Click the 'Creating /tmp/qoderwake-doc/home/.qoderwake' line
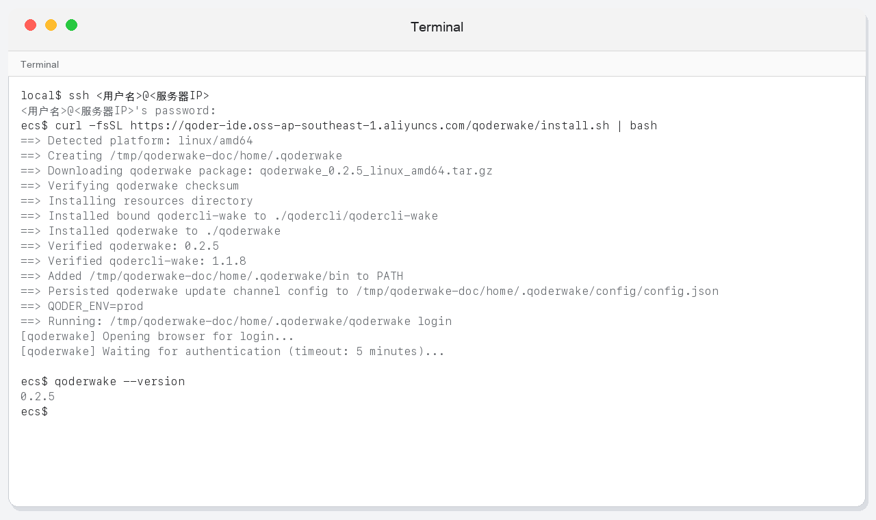 click(x=181, y=156)
